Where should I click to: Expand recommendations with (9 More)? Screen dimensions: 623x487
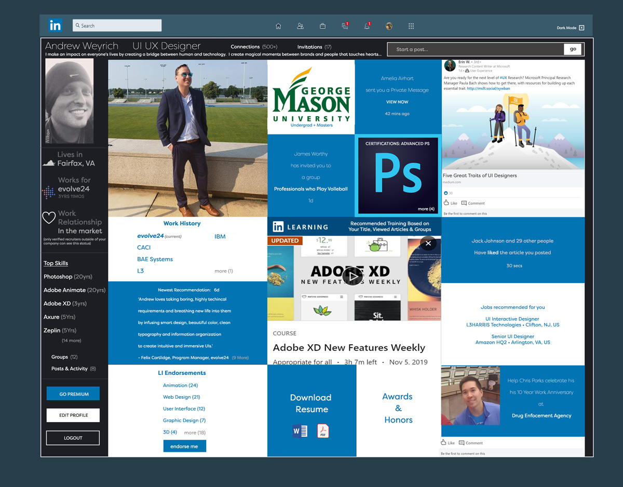click(x=240, y=358)
